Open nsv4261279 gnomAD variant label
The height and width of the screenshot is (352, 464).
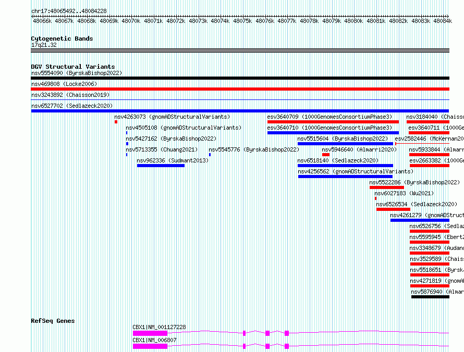(x=427, y=215)
